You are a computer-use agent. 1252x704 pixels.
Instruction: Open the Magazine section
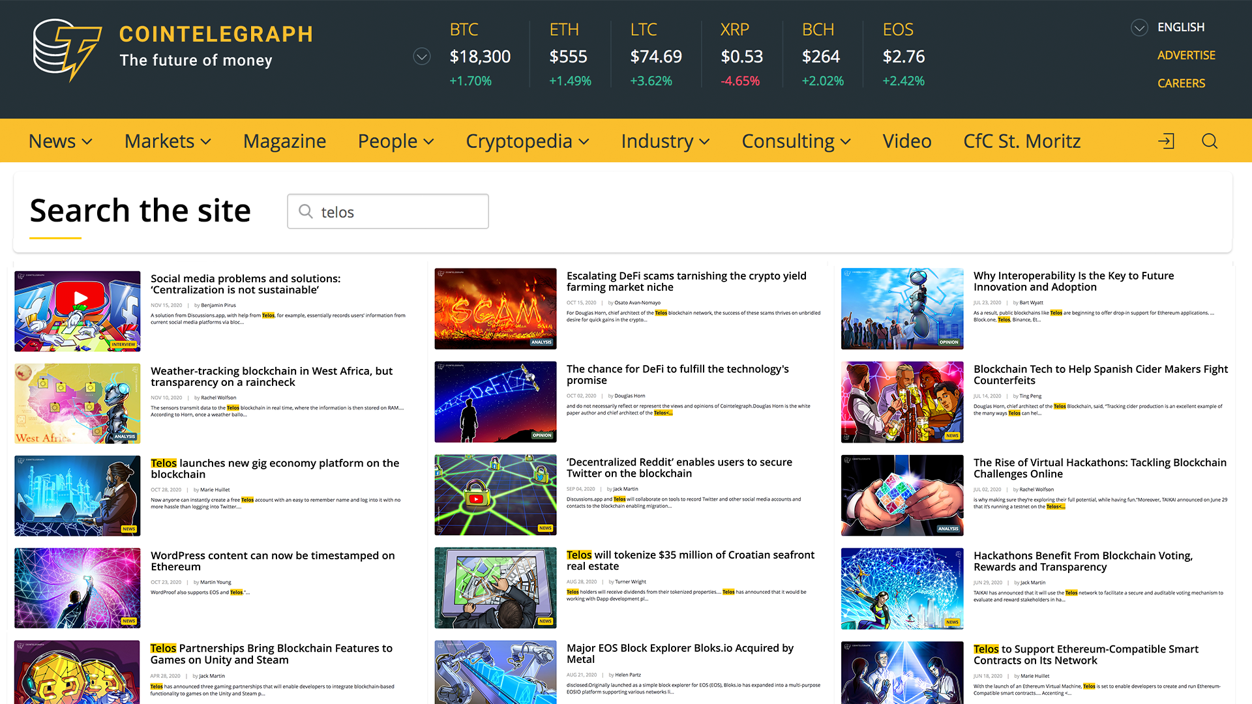[x=285, y=141]
